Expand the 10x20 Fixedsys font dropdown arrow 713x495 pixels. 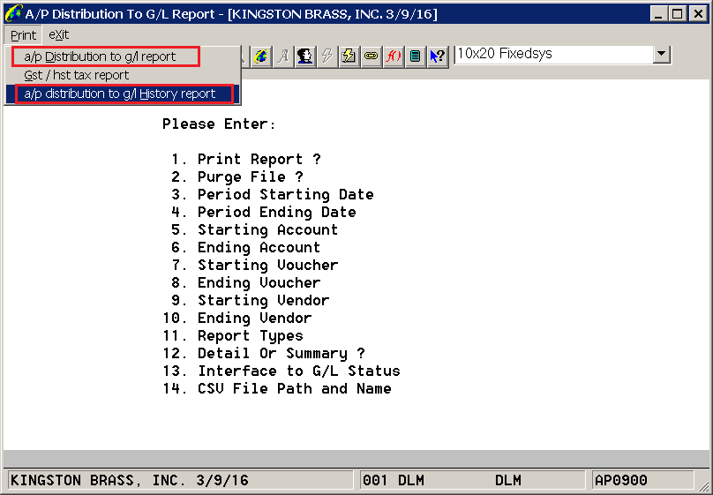[662, 55]
